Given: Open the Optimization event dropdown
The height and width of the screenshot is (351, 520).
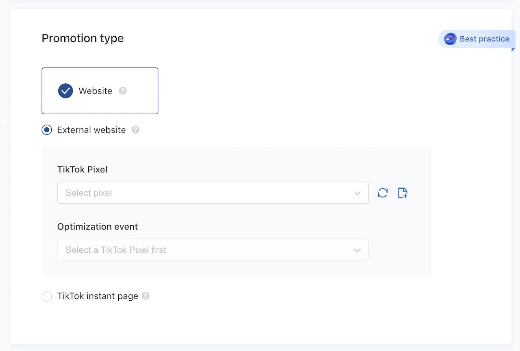Looking at the screenshot, I should pos(213,250).
